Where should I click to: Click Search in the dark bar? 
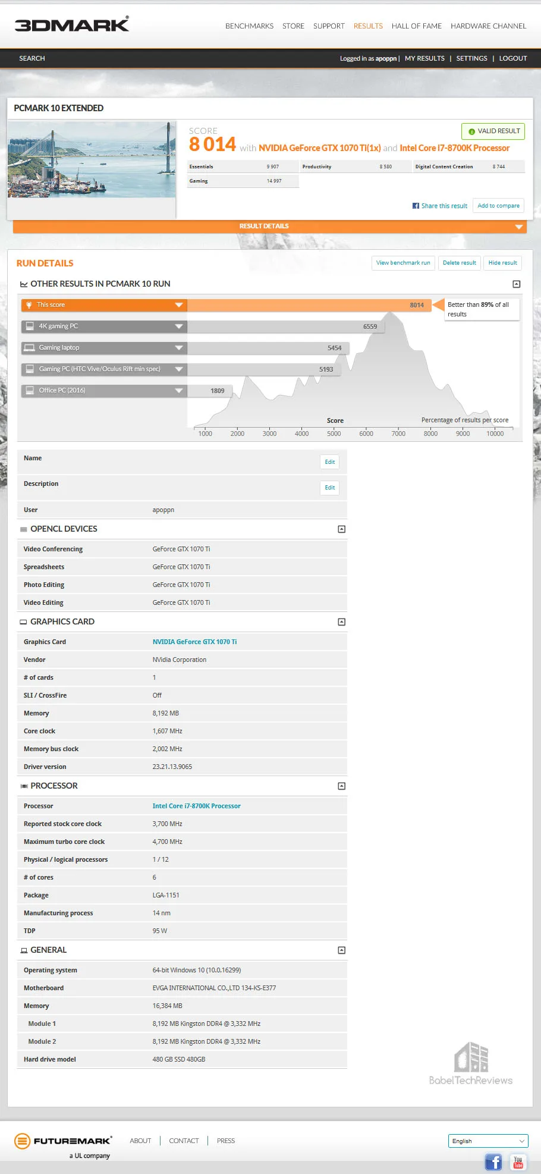(x=32, y=58)
